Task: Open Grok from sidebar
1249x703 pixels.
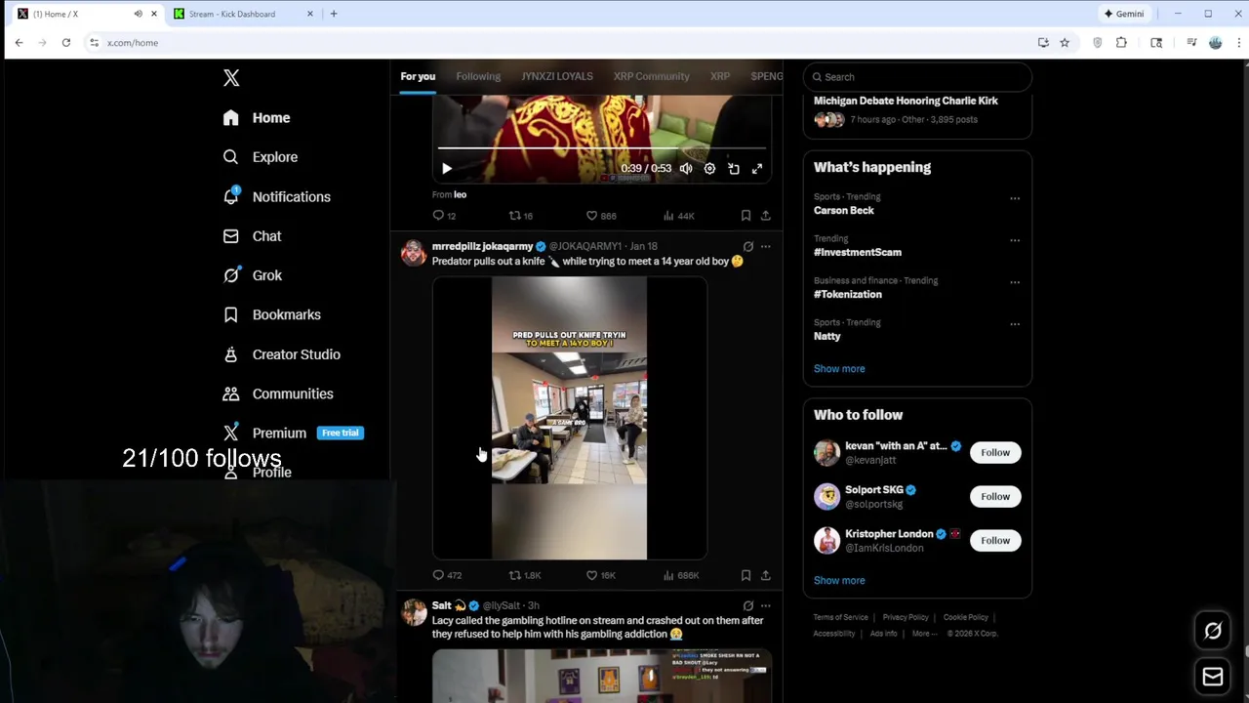Action: [252, 275]
